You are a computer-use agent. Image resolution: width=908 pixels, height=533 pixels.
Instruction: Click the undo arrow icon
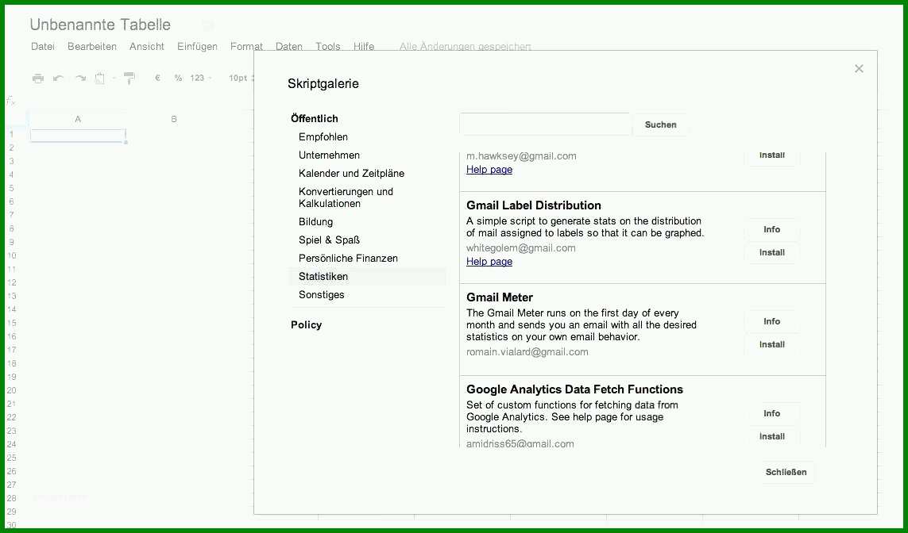pos(58,78)
